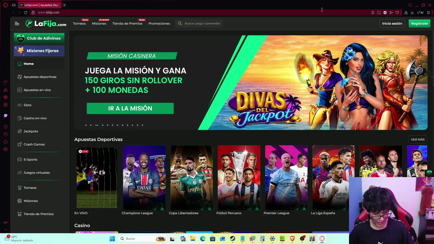Open the En VIVO live sports thumbnail
The height and width of the screenshot is (244, 434).
pos(97,178)
